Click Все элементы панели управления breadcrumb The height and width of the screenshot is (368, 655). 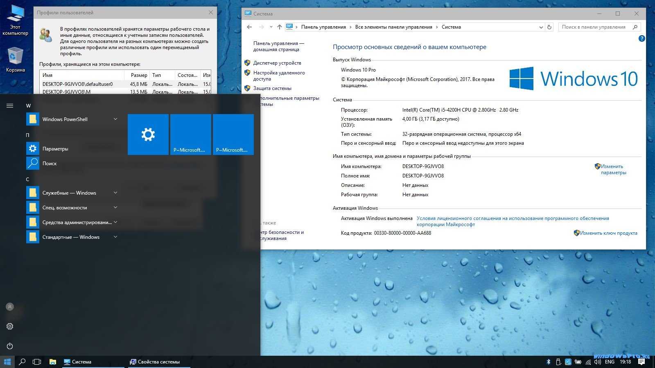[x=393, y=27]
